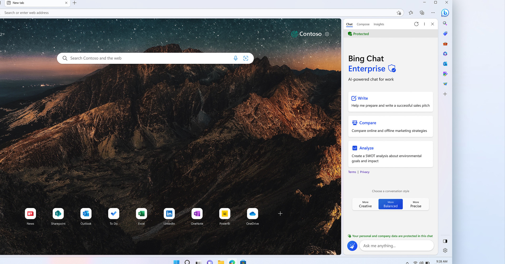Open the OneNote quick link
Image resolution: width=505 pixels, height=264 pixels.
pos(197,217)
